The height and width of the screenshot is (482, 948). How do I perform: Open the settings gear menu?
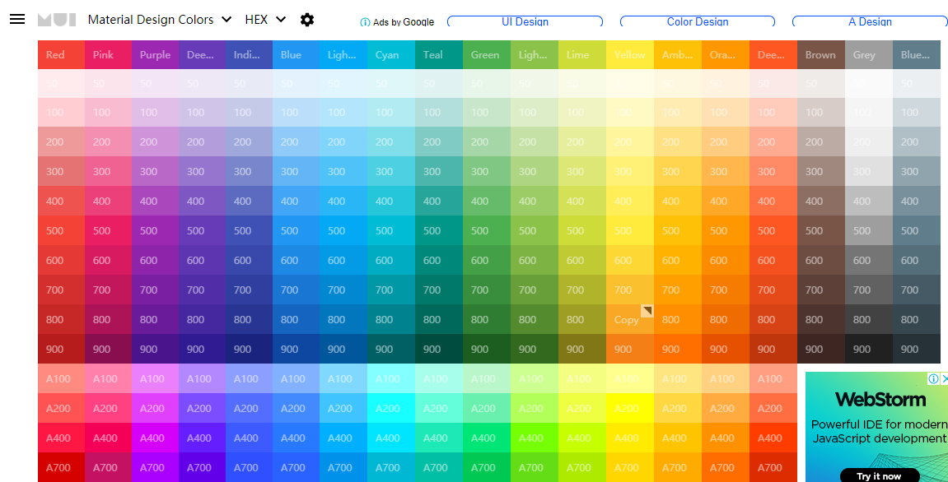click(x=306, y=20)
